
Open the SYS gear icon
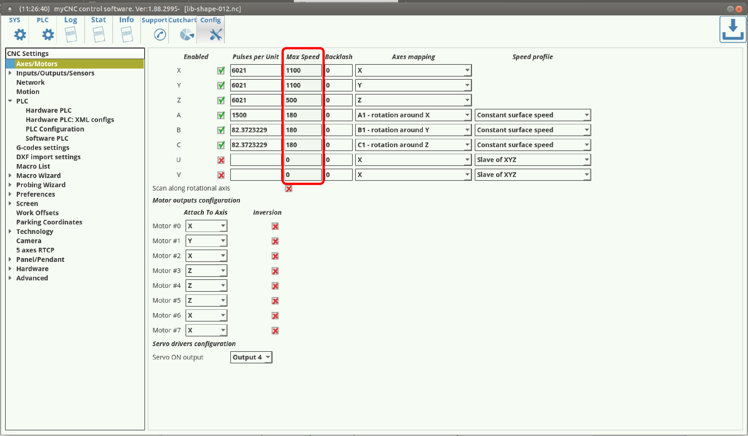click(20, 34)
